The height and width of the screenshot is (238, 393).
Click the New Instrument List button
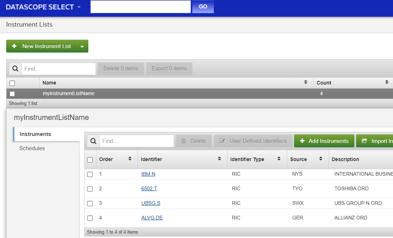(41, 46)
